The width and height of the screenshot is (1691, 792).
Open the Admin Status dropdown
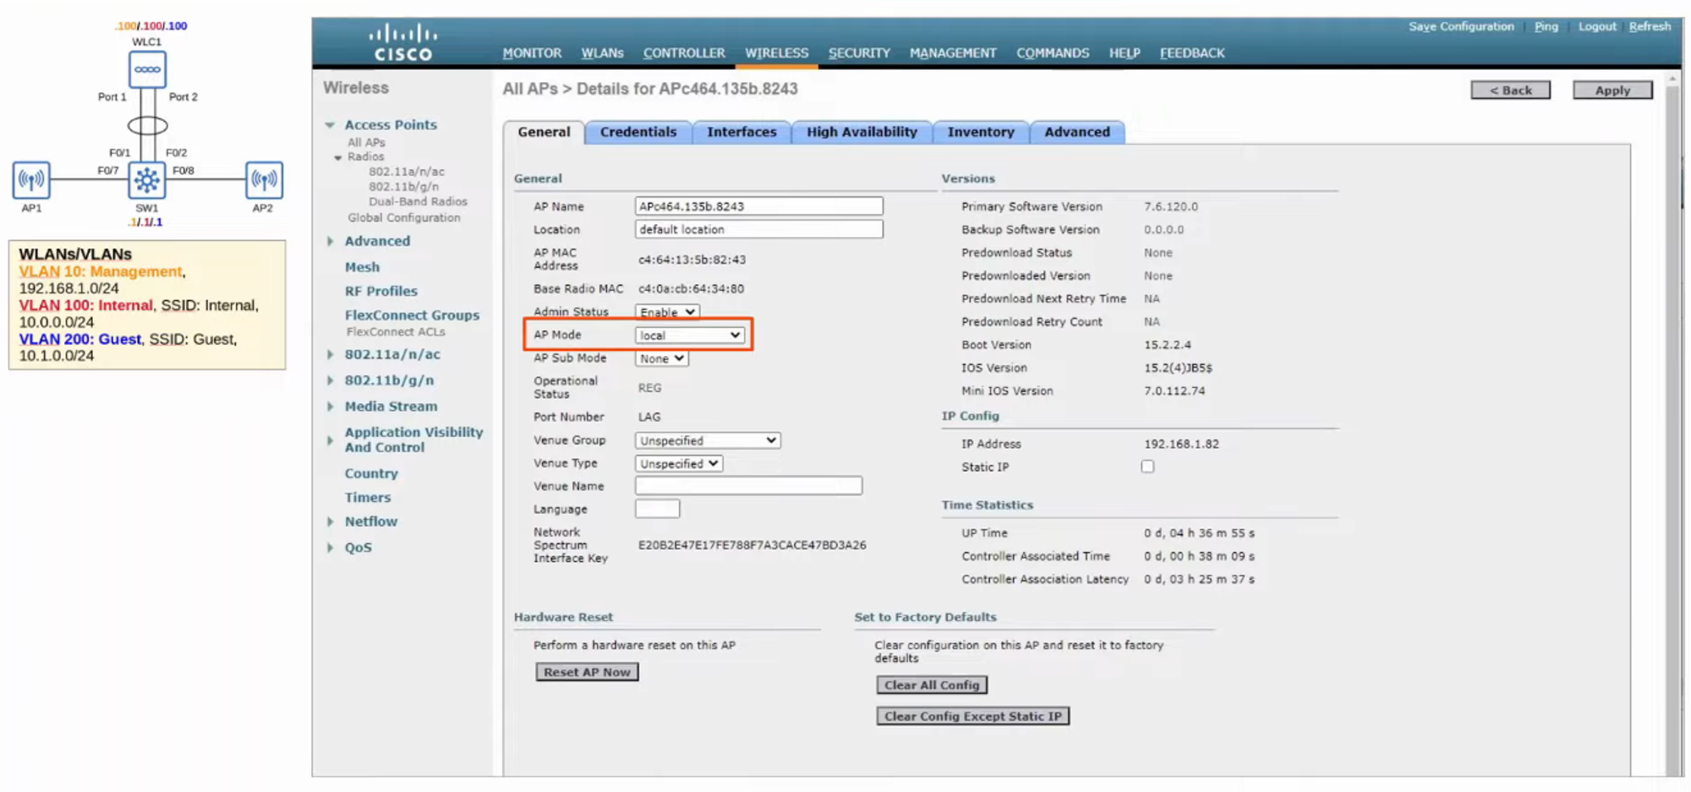[x=667, y=312]
